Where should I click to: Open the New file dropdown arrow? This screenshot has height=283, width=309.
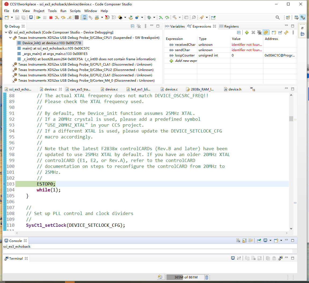12,18
